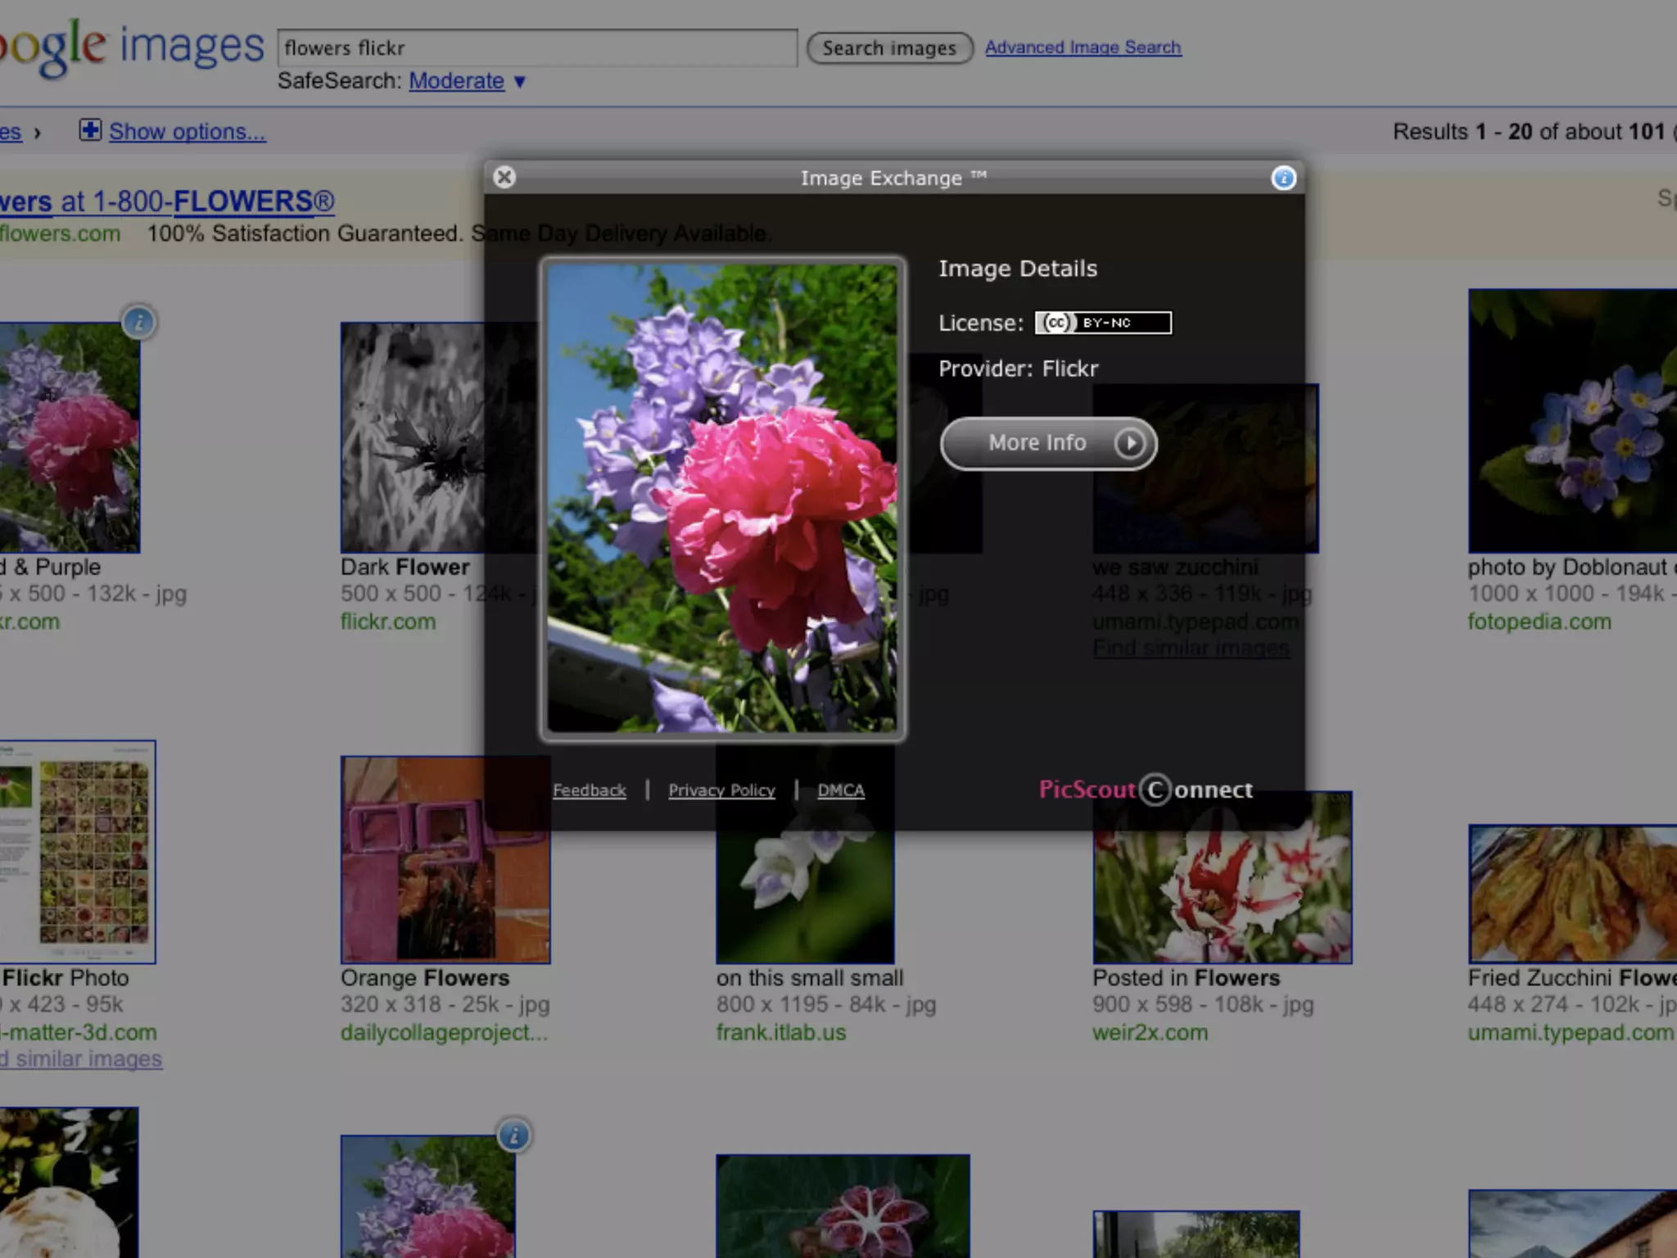Open the Dark Flower thumbnail
The height and width of the screenshot is (1258, 1677).
click(x=412, y=437)
